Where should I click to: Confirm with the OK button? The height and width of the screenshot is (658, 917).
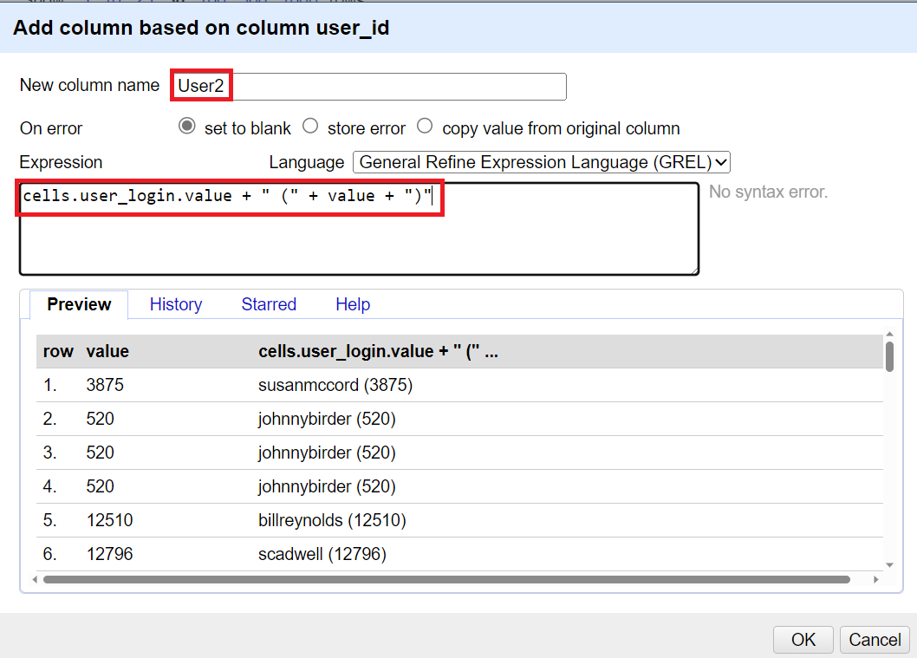click(803, 640)
